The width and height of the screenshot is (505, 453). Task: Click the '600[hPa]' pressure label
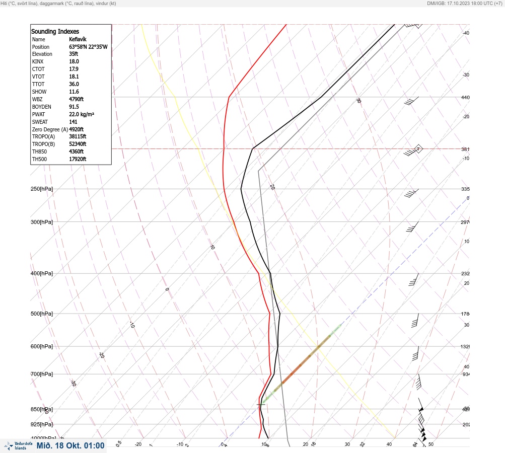42,346
